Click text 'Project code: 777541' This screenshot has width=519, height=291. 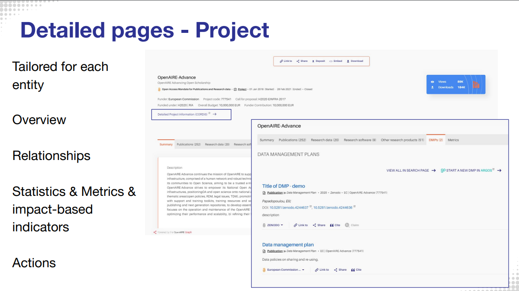[x=217, y=99]
